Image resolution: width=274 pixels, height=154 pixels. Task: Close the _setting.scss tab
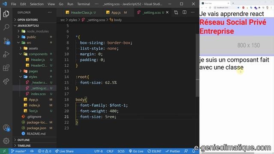(x=167, y=12)
